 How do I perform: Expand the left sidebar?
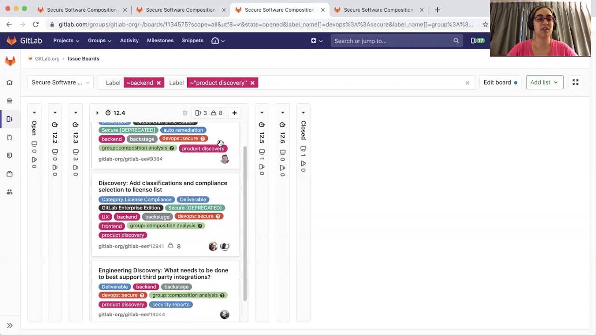pyautogui.click(x=9, y=325)
